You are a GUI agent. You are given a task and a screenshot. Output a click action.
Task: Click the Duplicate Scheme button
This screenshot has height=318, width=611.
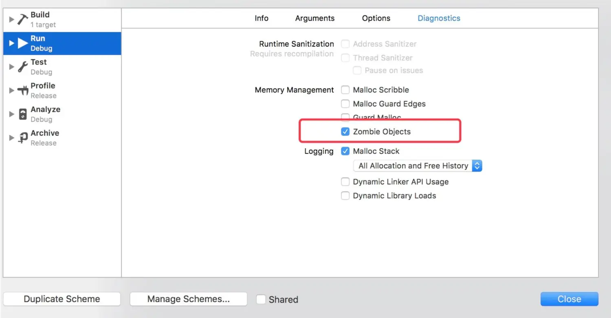62,299
